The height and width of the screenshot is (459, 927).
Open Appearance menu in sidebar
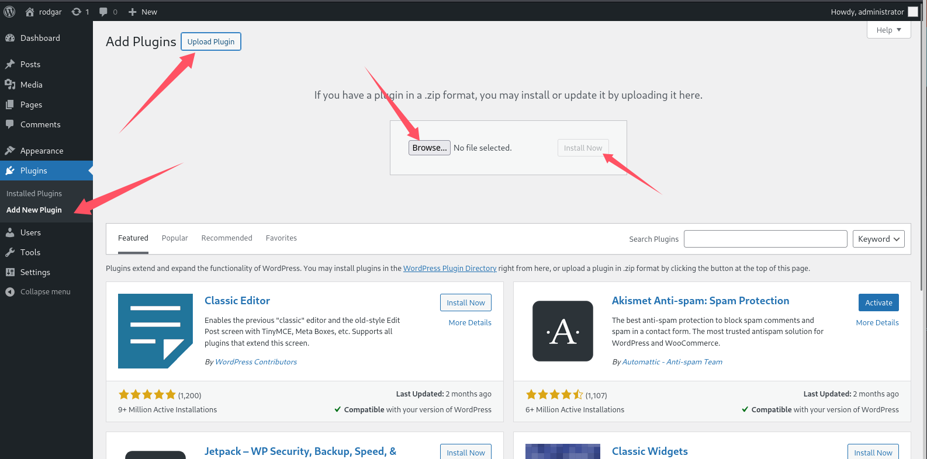point(41,151)
